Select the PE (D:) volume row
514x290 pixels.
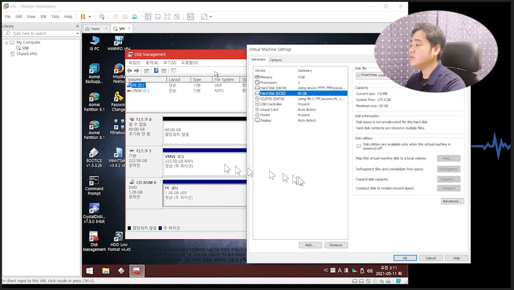point(187,85)
